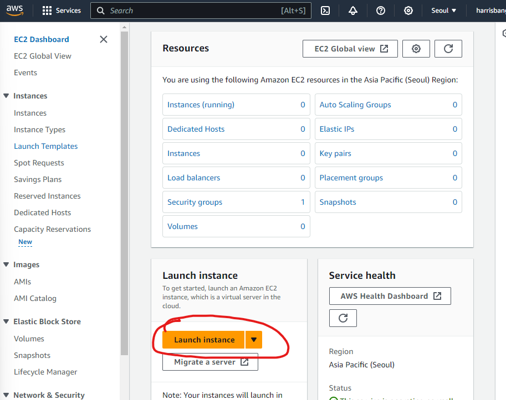Viewport: 506px width, 400px height.
Task: Click Services text in top bar
Action: [x=68, y=11]
